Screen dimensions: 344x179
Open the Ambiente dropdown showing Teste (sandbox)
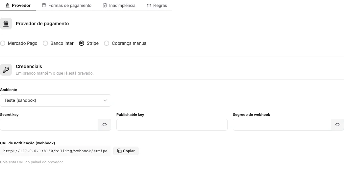tap(56, 100)
